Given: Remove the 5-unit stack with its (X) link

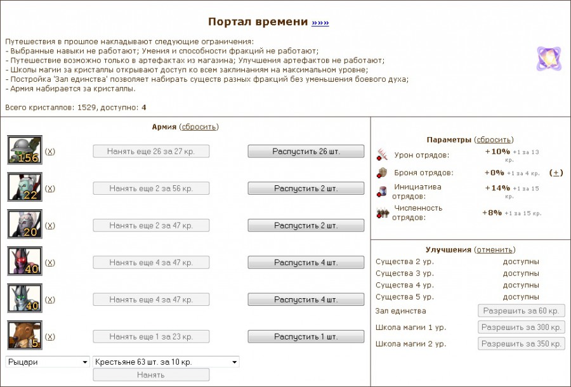Looking at the screenshot, I should pyautogui.click(x=50, y=337).
